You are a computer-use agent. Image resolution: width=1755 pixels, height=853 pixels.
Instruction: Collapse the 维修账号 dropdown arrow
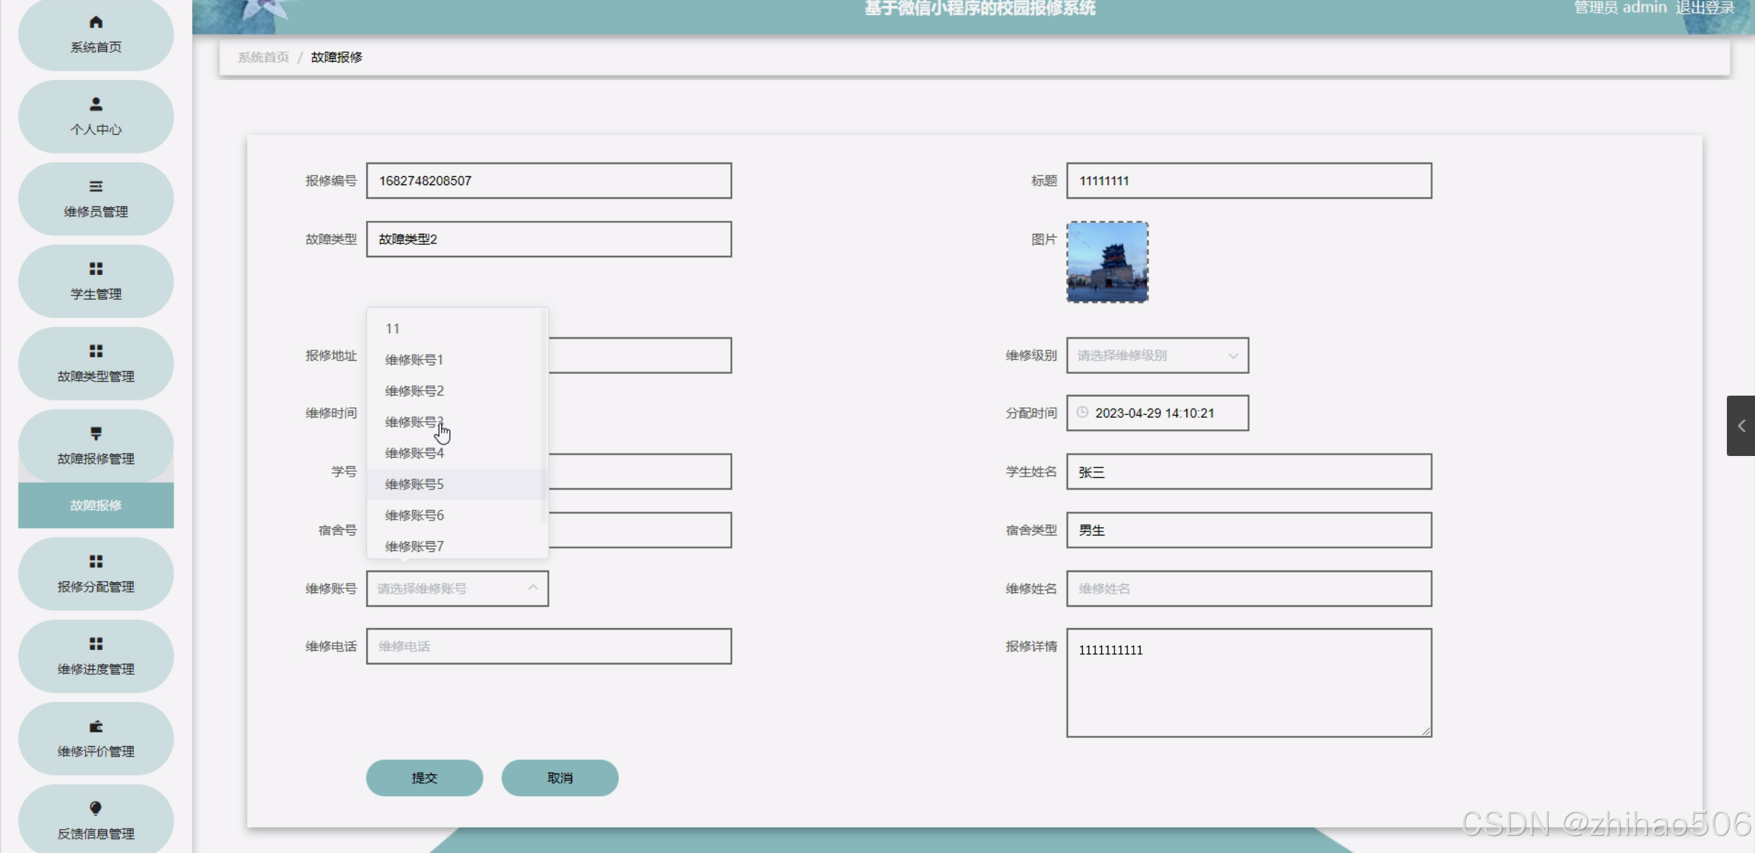point(533,588)
